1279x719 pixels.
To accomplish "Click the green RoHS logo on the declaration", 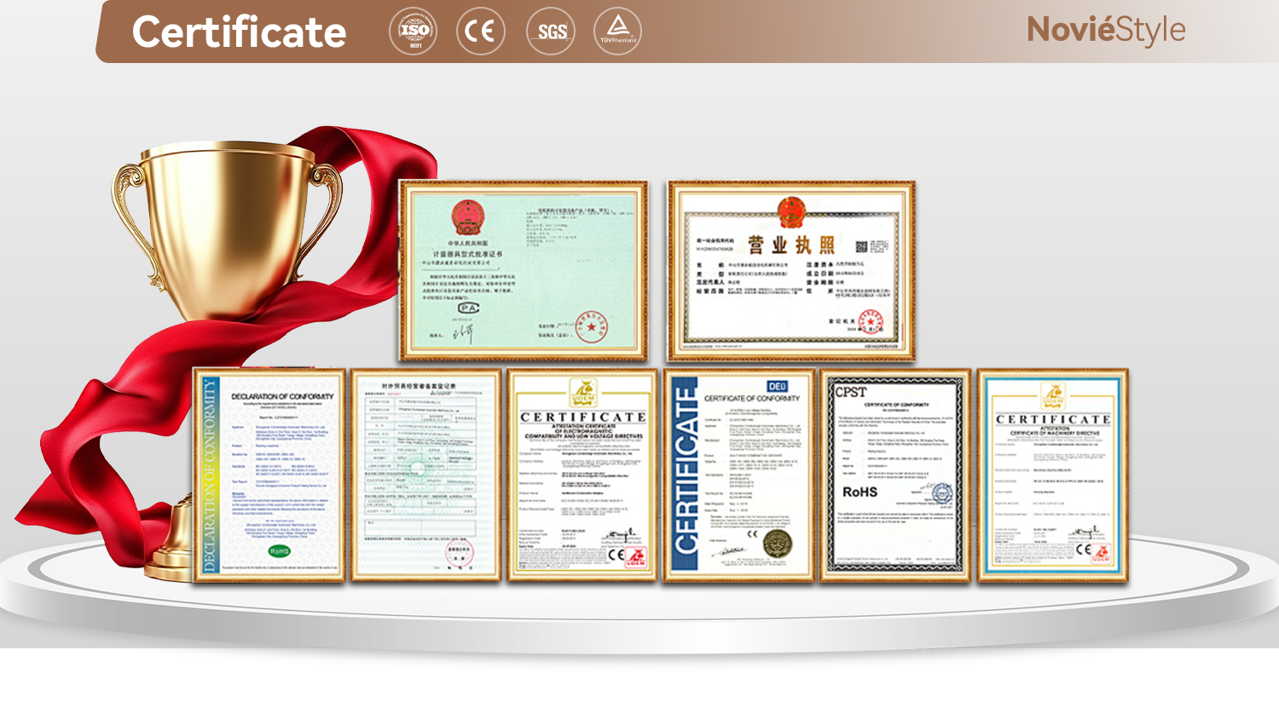I will [x=279, y=551].
